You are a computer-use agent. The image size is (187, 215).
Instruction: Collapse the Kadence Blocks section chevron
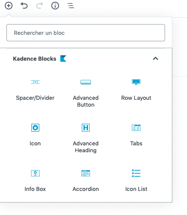point(156,58)
